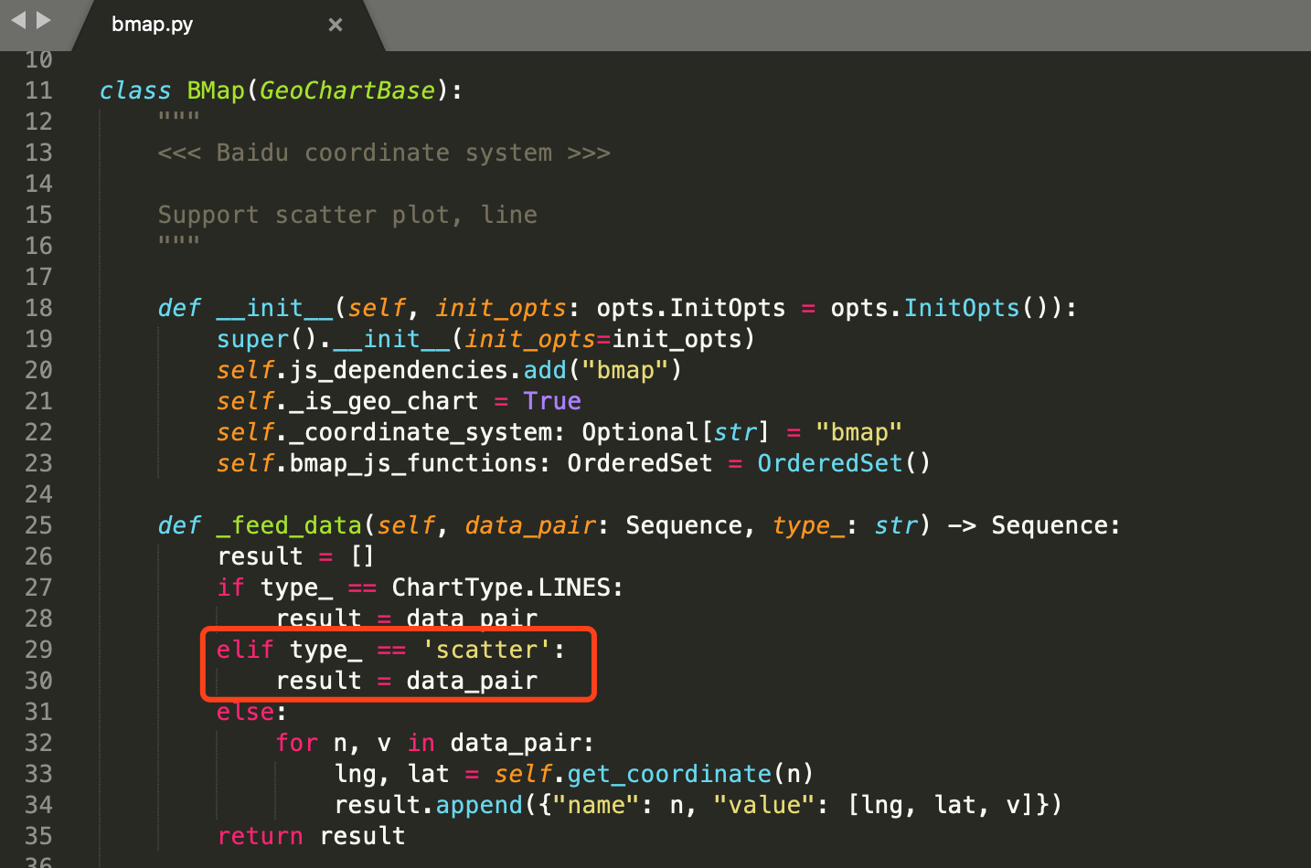Click the True value on line 21
The image size is (1311, 868).
pyautogui.click(x=552, y=401)
